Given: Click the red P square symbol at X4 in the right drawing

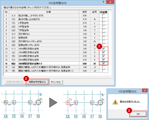Looking at the screenshot, I should pyautogui.click(x=68, y=103).
